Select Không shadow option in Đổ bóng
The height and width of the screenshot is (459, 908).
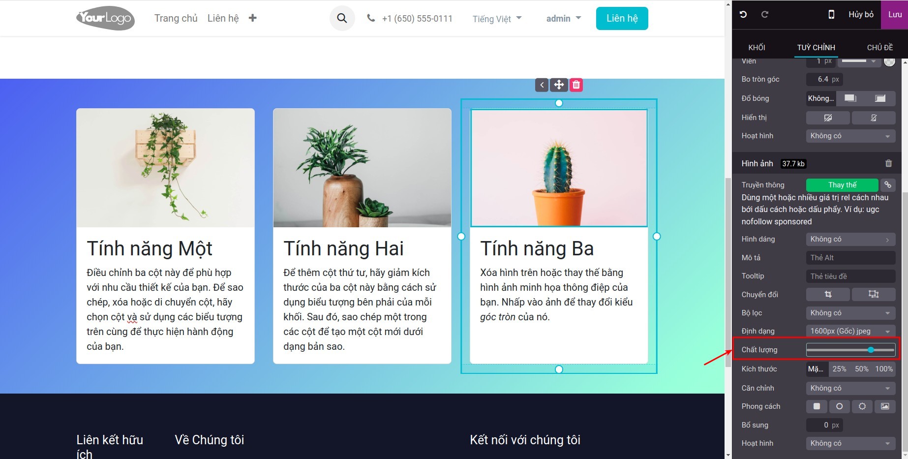(821, 98)
